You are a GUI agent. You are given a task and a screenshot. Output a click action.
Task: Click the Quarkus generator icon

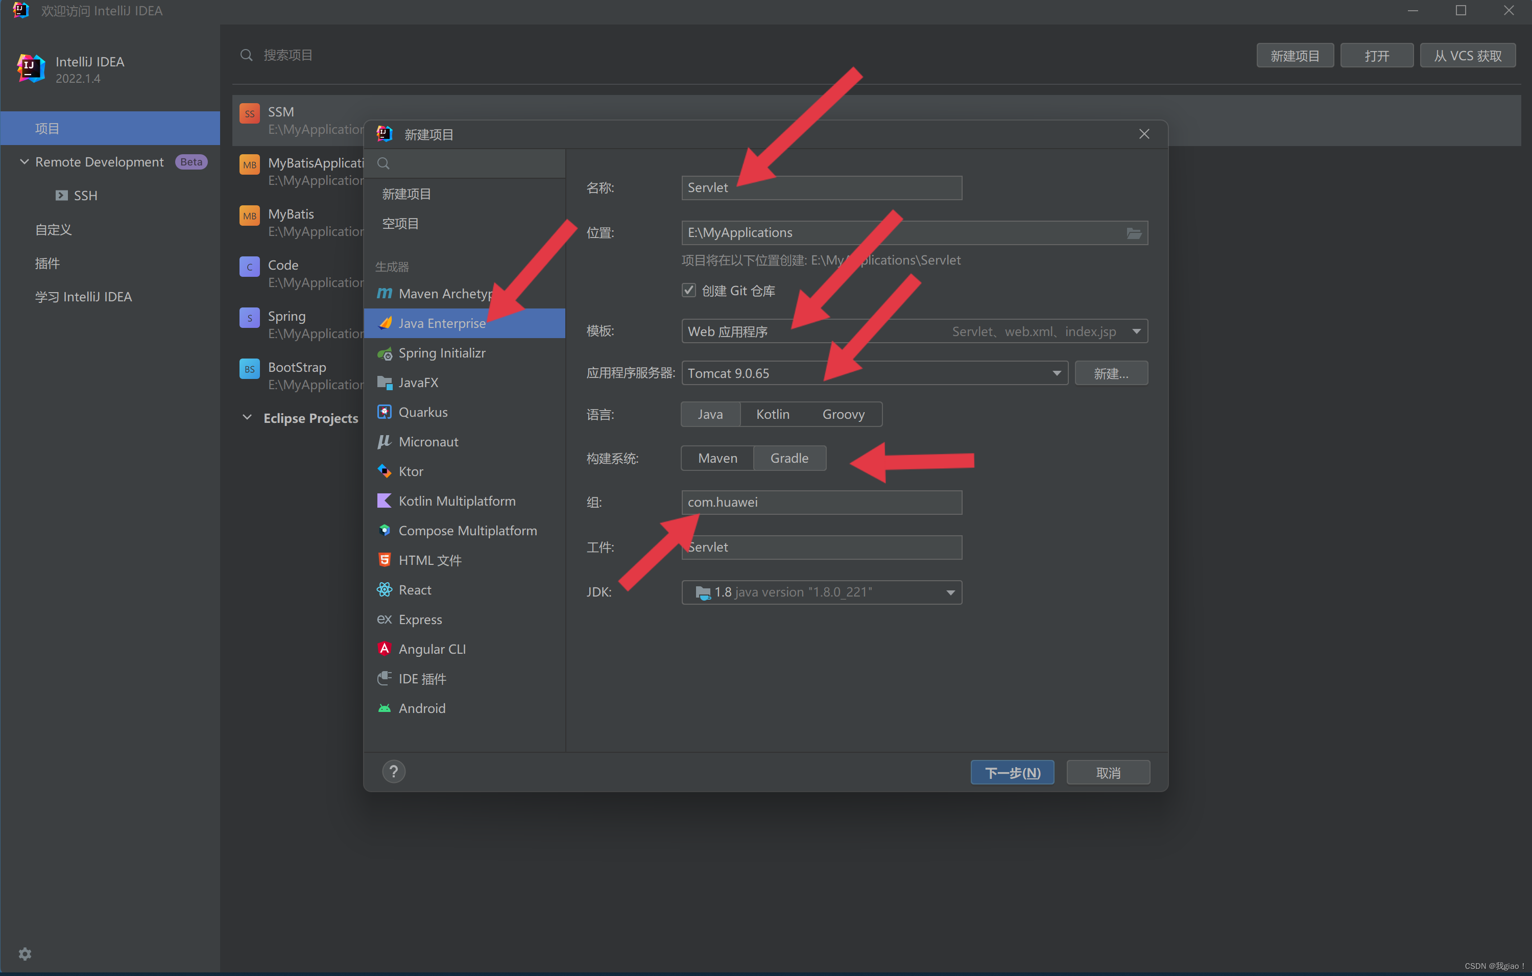pyautogui.click(x=384, y=412)
